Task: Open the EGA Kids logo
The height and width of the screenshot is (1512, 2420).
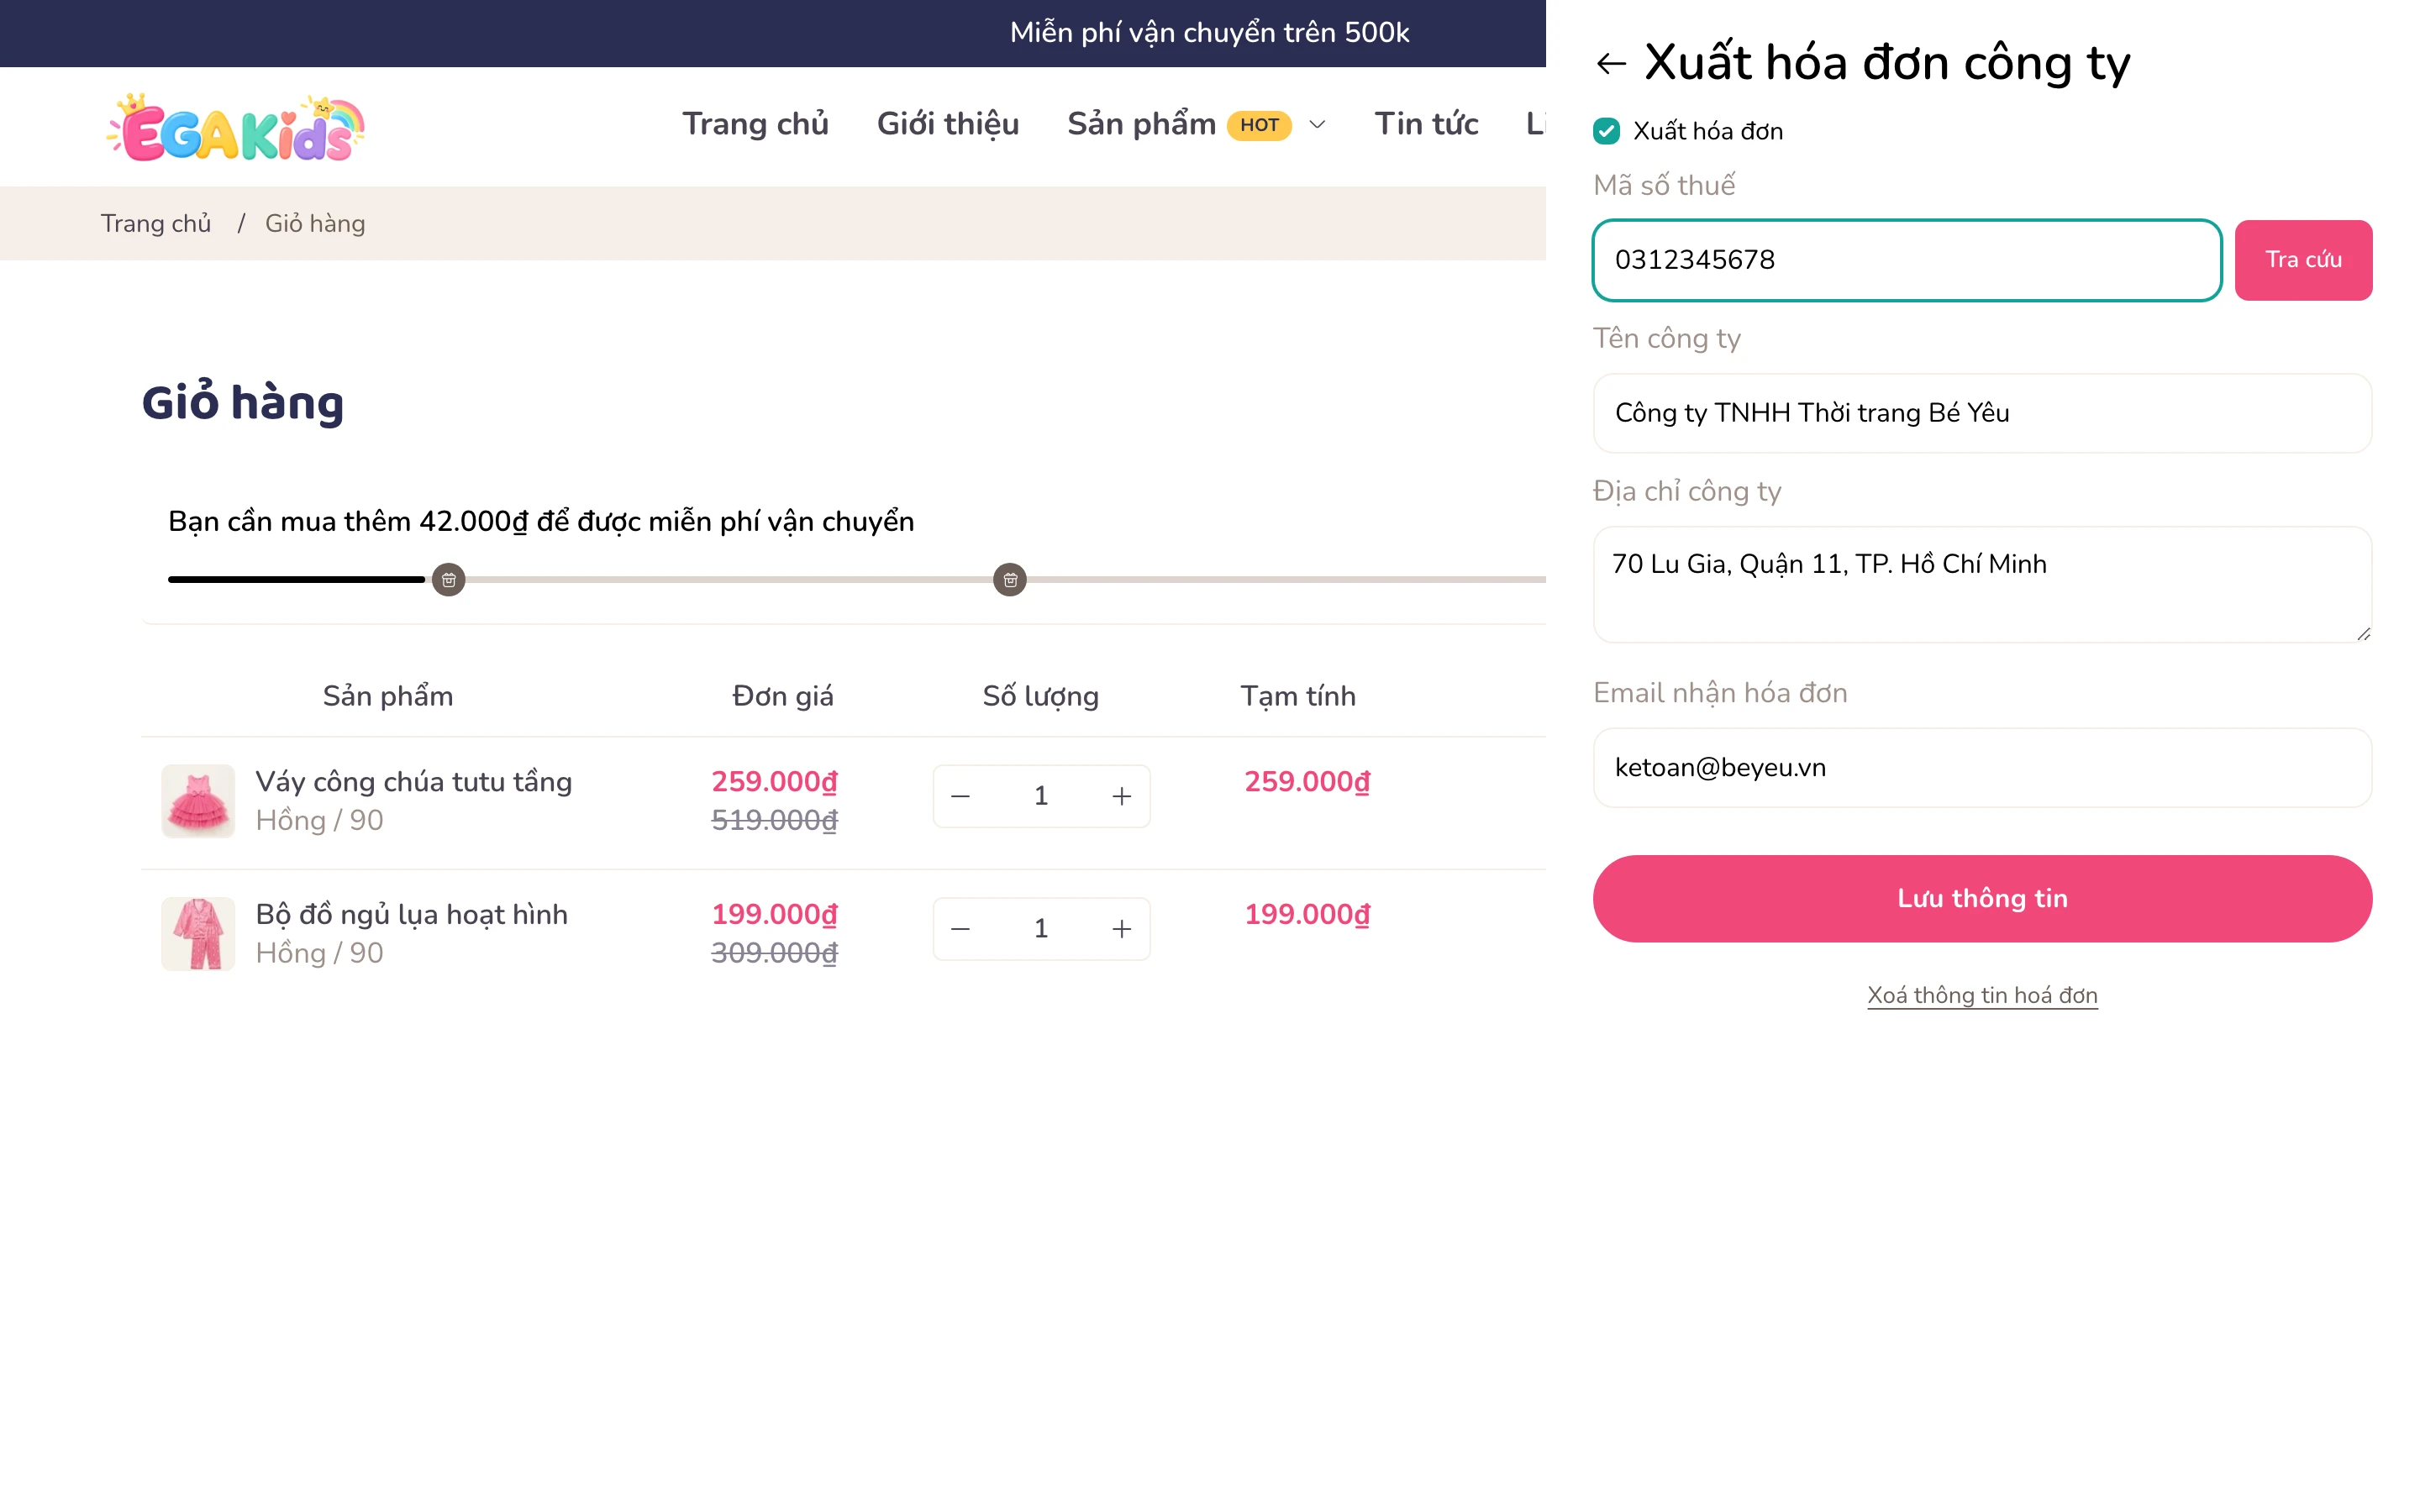Action: coord(236,127)
